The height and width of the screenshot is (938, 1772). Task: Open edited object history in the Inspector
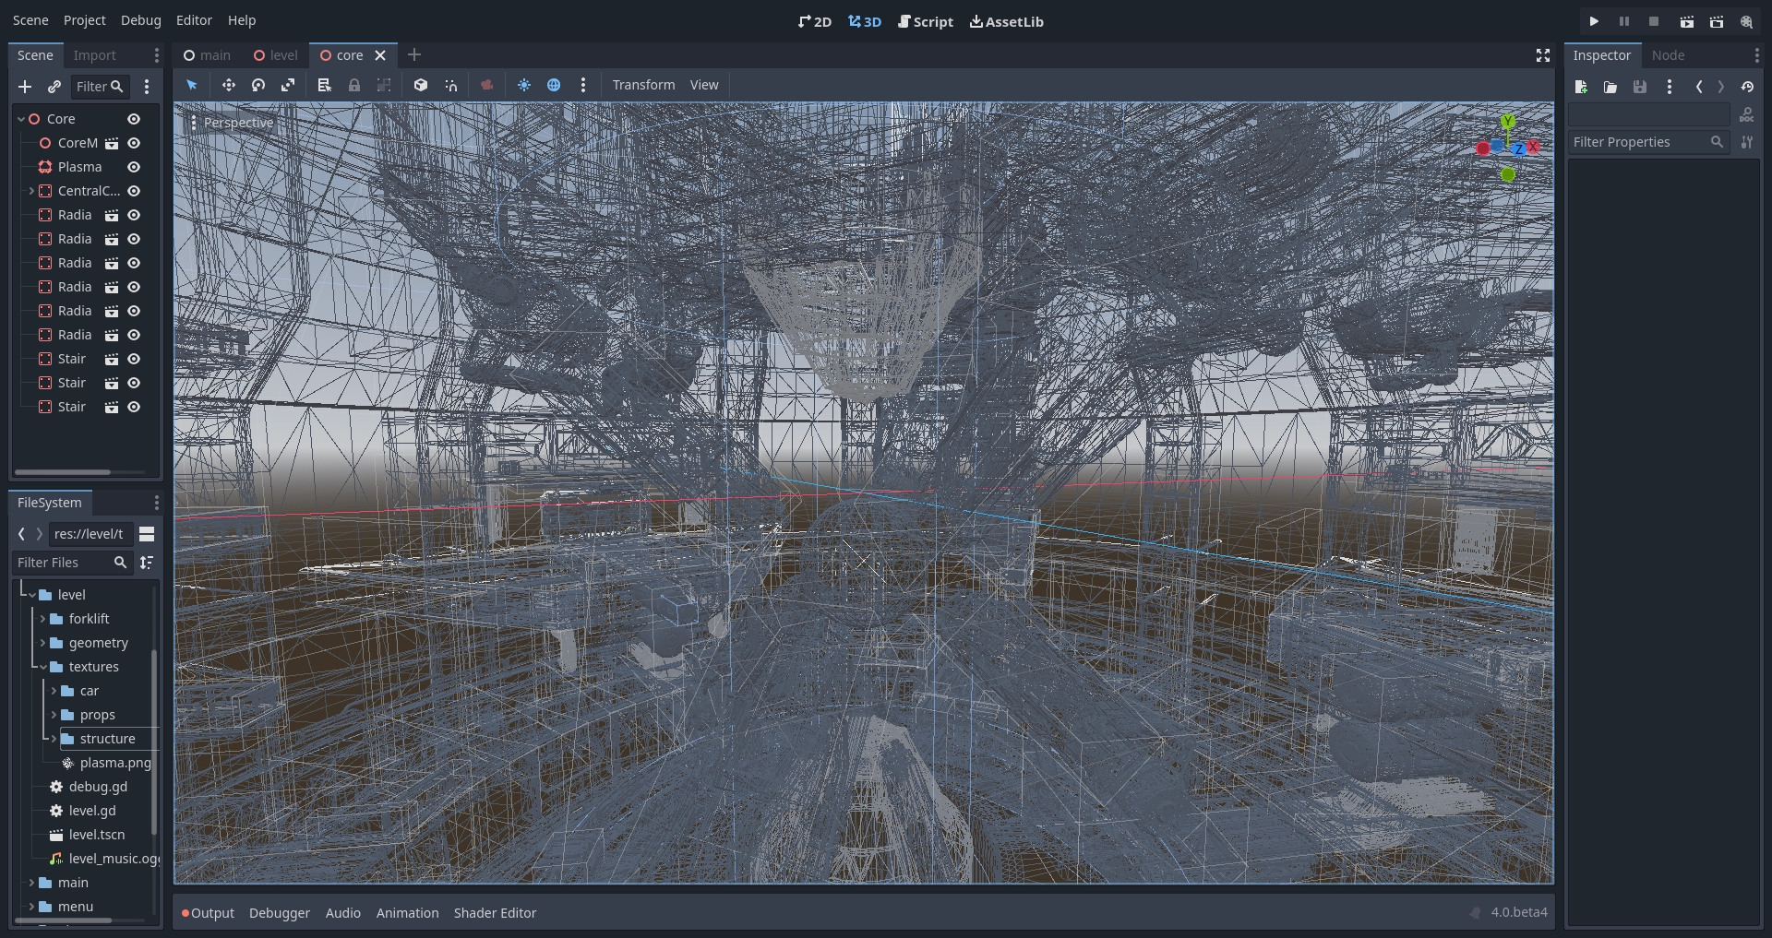[1749, 87]
